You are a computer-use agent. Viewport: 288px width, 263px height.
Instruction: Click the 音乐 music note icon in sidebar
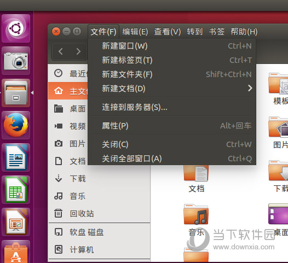tap(59, 196)
